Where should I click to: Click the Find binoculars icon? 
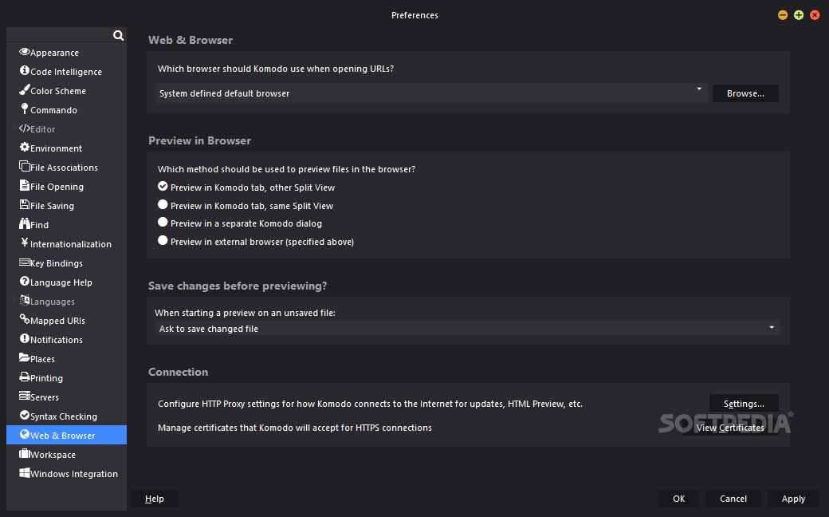[25, 223]
